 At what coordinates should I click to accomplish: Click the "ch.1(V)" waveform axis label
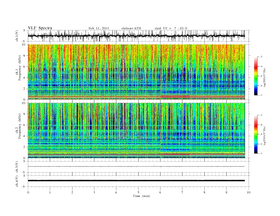(x=17, y=36)
